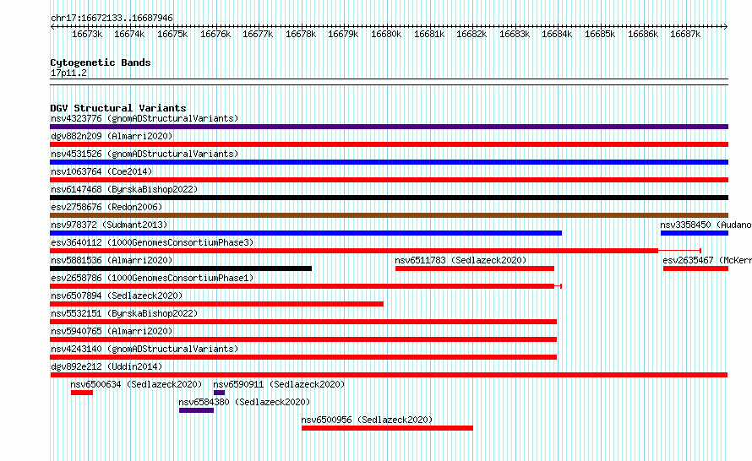Click the dgv892e212 full-width red bar
The width and height of the screenshot is (752, 461).
tap(389, 375)
